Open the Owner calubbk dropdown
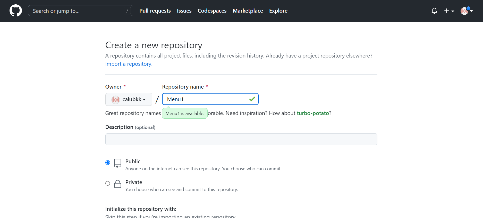Viewport: 483px width, 218px height. [x=129, y=99]
